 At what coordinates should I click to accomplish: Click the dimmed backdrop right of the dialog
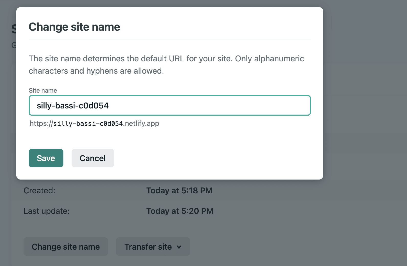(365, 102)
